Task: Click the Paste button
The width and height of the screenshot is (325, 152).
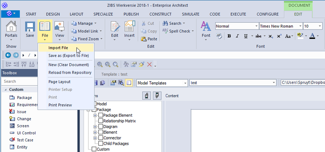Action: pyautogui.click(x=149, y=39)
